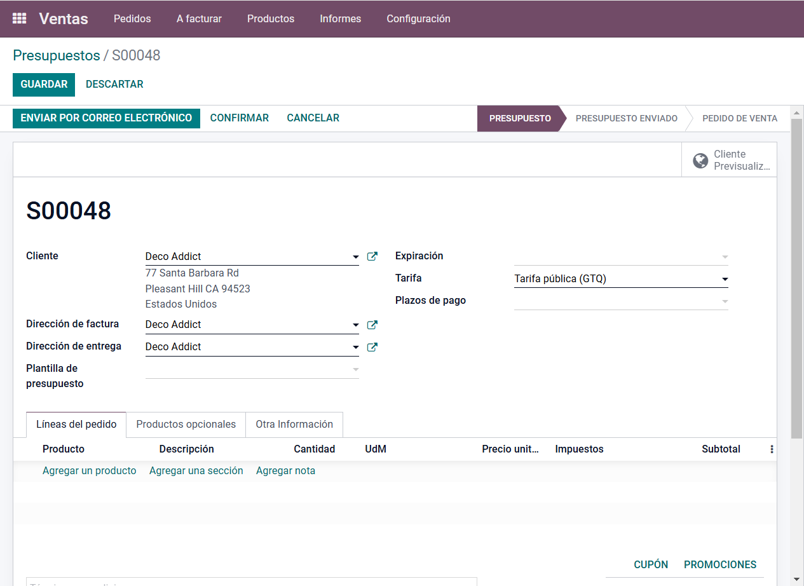
Task: Open the apps grid menu icon
Action: coord(20,18)
